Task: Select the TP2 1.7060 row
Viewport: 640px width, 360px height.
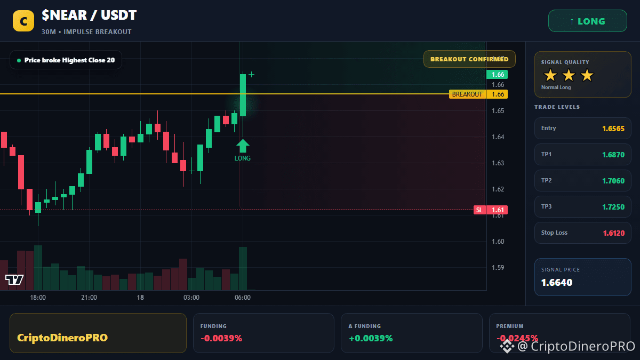Action: 583,180
